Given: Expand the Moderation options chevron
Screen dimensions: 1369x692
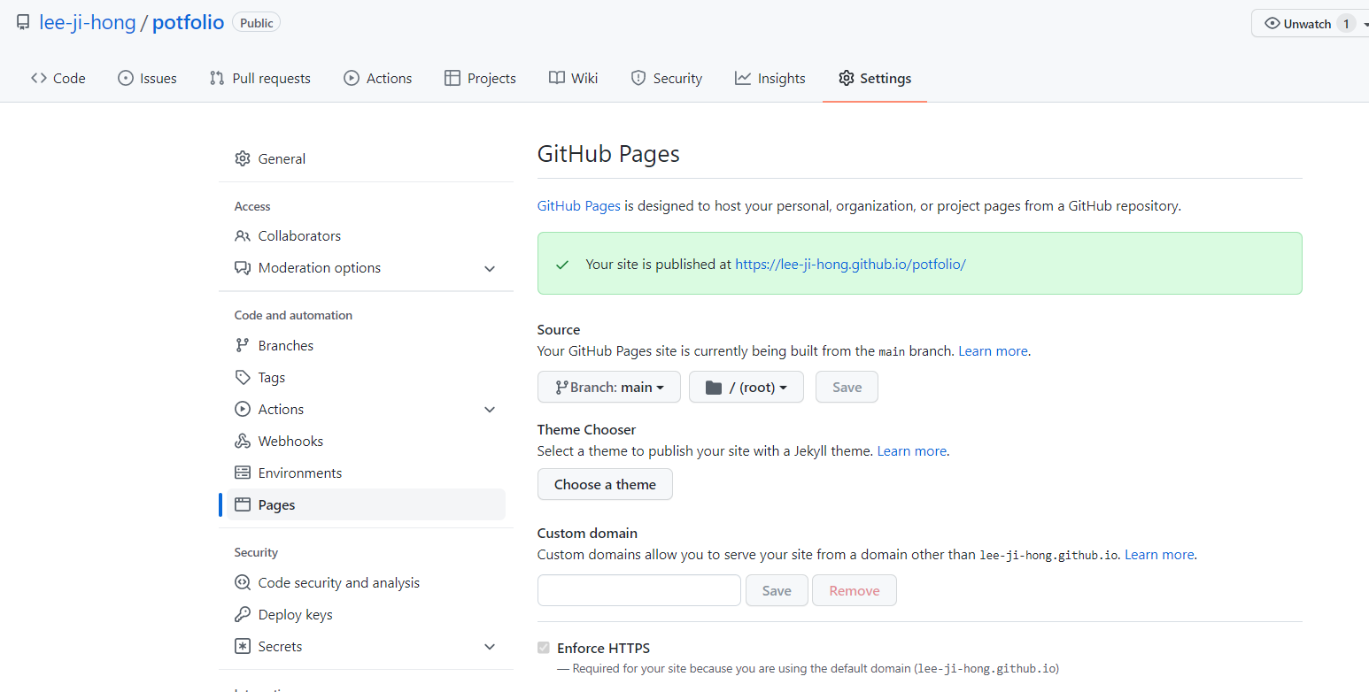Looking at the screenshot, I should pyautogui.click(x=490, y=268).
